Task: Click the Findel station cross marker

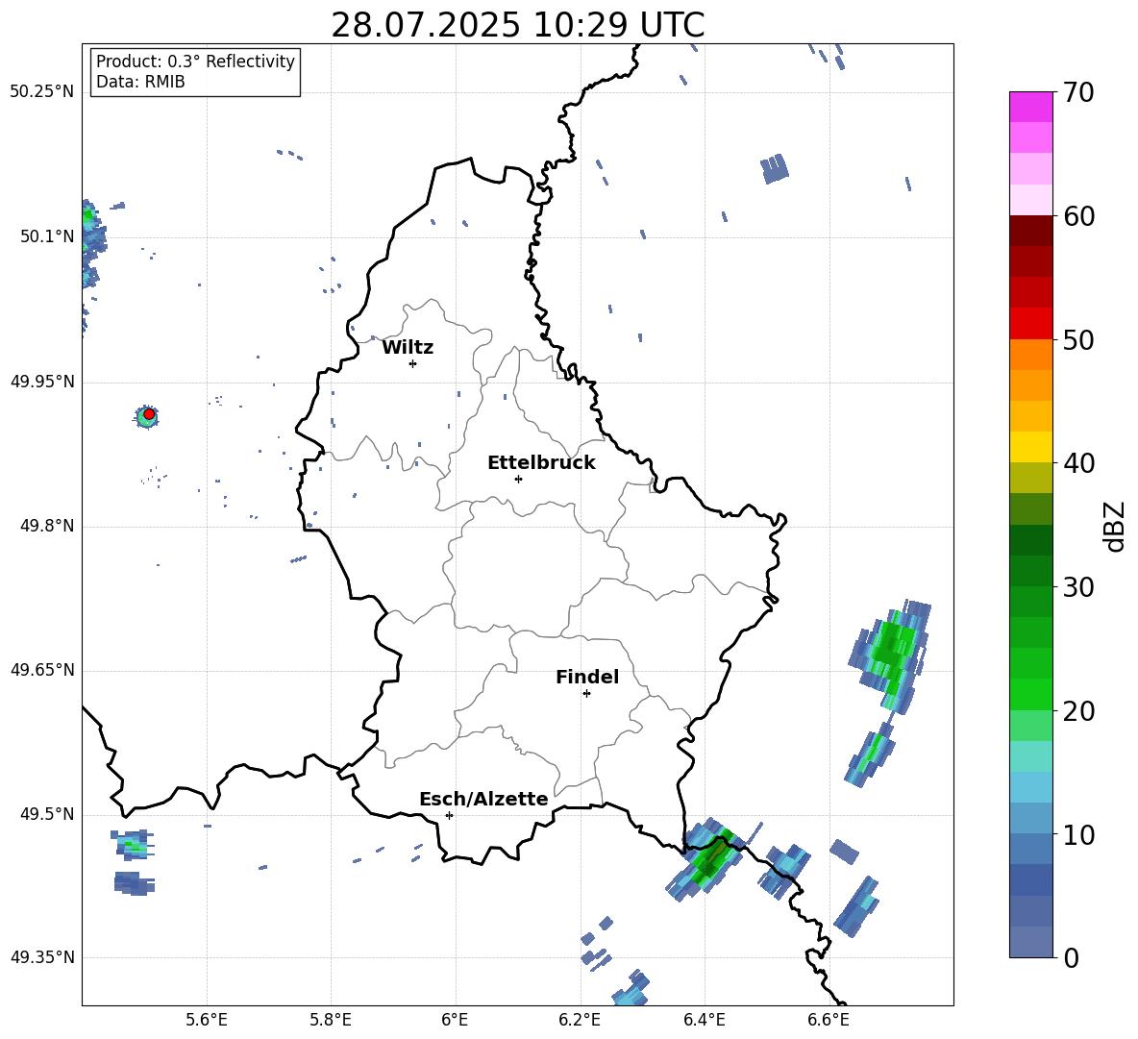Action: 586,694
